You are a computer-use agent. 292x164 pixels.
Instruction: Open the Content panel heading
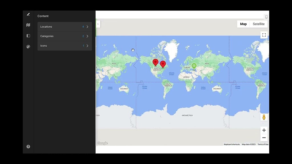click(43, 16)
